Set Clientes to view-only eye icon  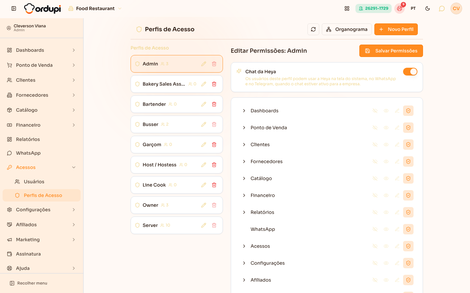click(x=386, y=145)
